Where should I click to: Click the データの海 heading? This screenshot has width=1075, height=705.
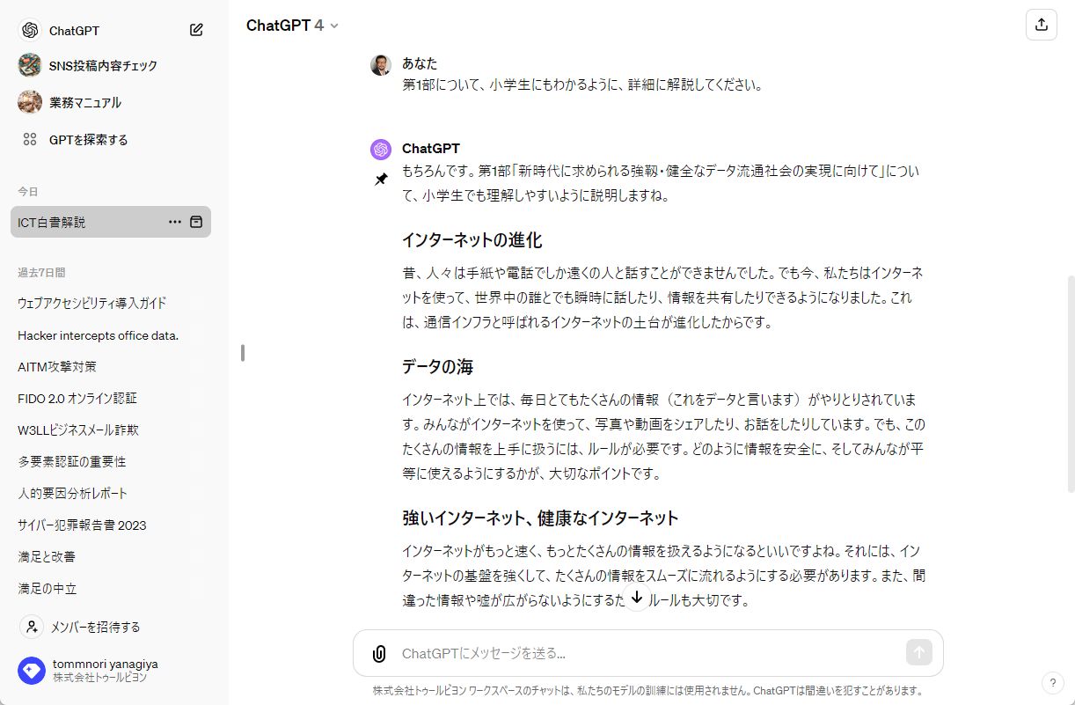pyautogui.click(x=438, y=366)
